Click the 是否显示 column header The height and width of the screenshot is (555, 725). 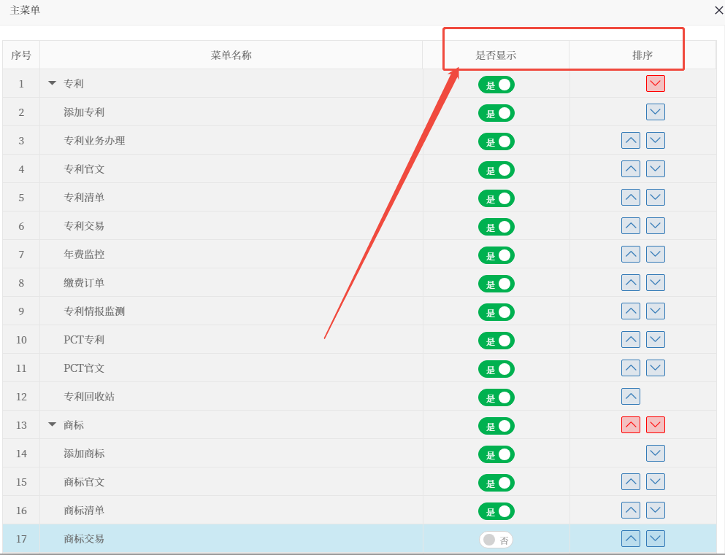coord(496,55)
